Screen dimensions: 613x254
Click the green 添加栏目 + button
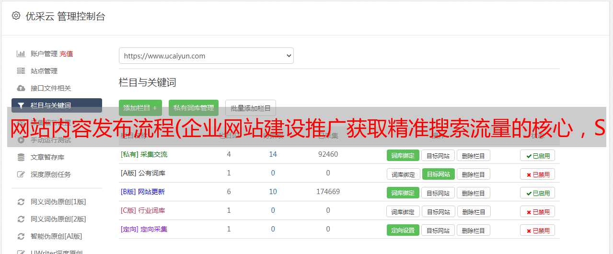[140, 108]
